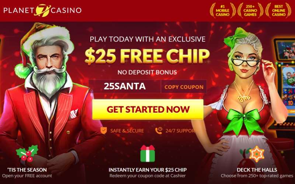This screenshot has height=184, width=295.
Task: Copy the coupon with Copy Coupon button
Action: tap(184, 87)
